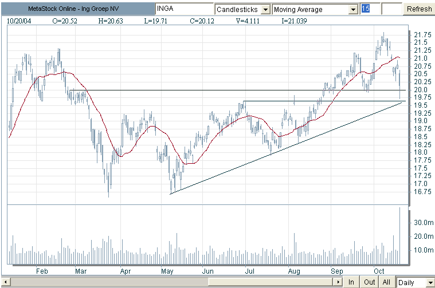Click the 20.0m volume axis label
Screen dimensions: 435x288
click(x=424, y=236)
